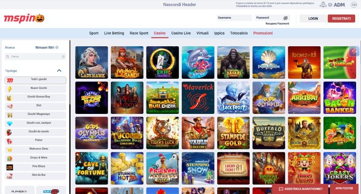The width and height of the screenshot is (361, 194).
Task: Click the lightning bolt Nuovi Giochi icon
Action: (9, 89)
